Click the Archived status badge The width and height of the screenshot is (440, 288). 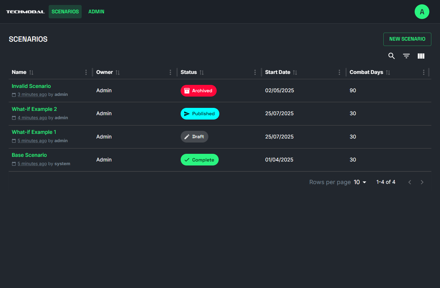[x=199, y=91]
